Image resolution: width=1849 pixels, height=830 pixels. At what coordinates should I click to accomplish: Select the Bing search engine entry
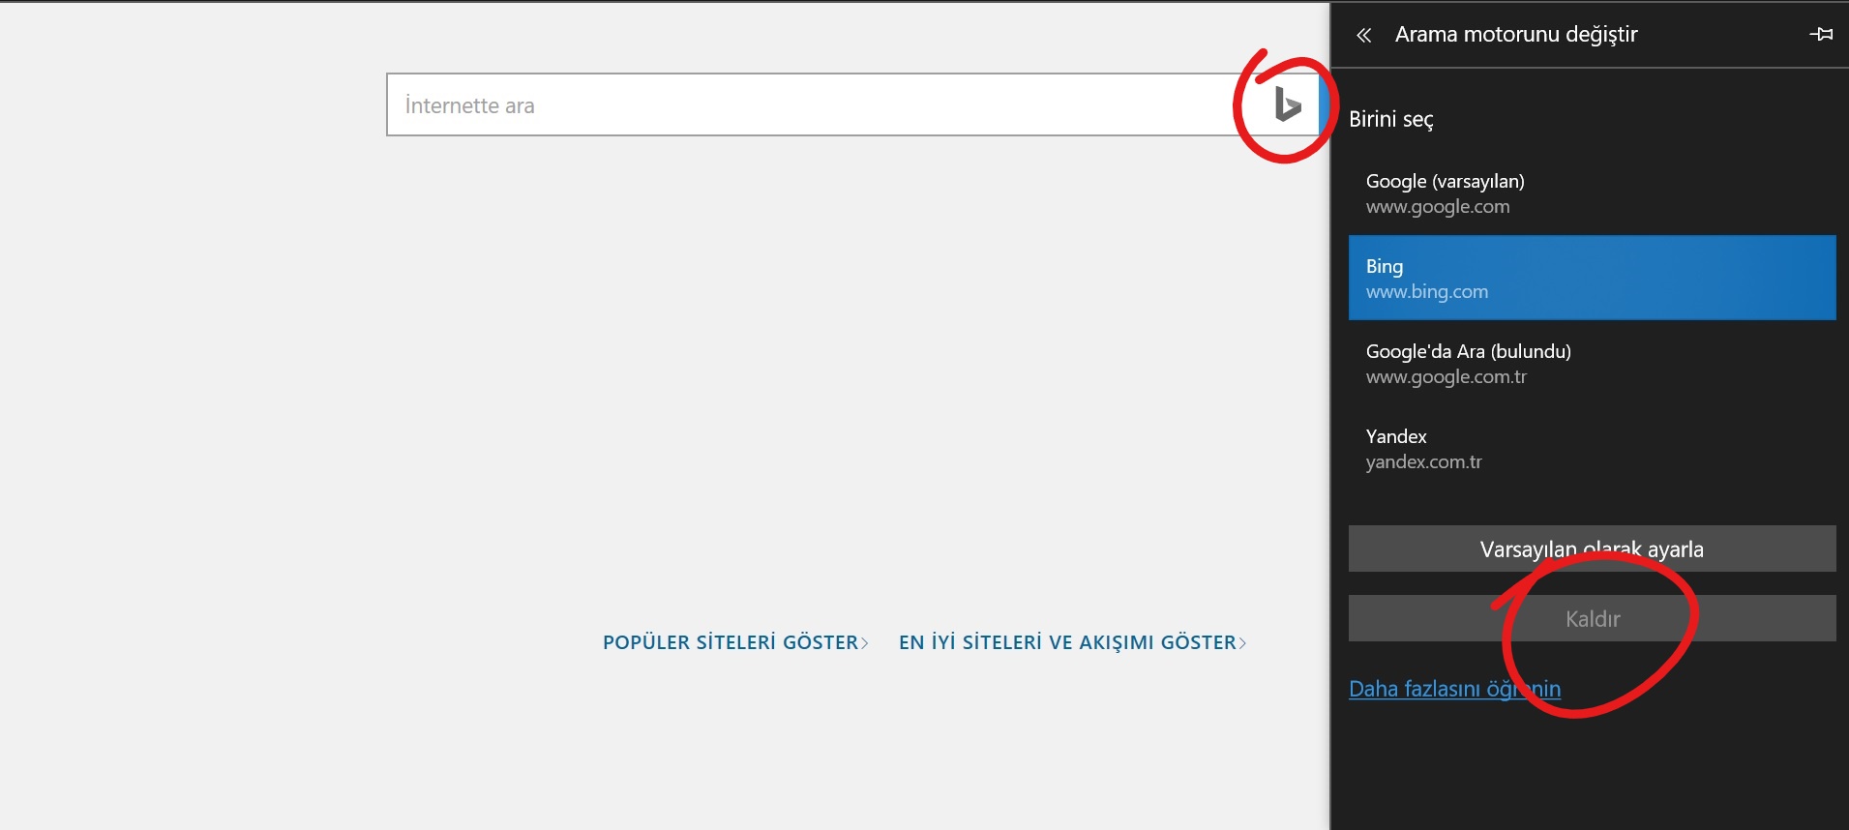click(x=1592, y=278)
